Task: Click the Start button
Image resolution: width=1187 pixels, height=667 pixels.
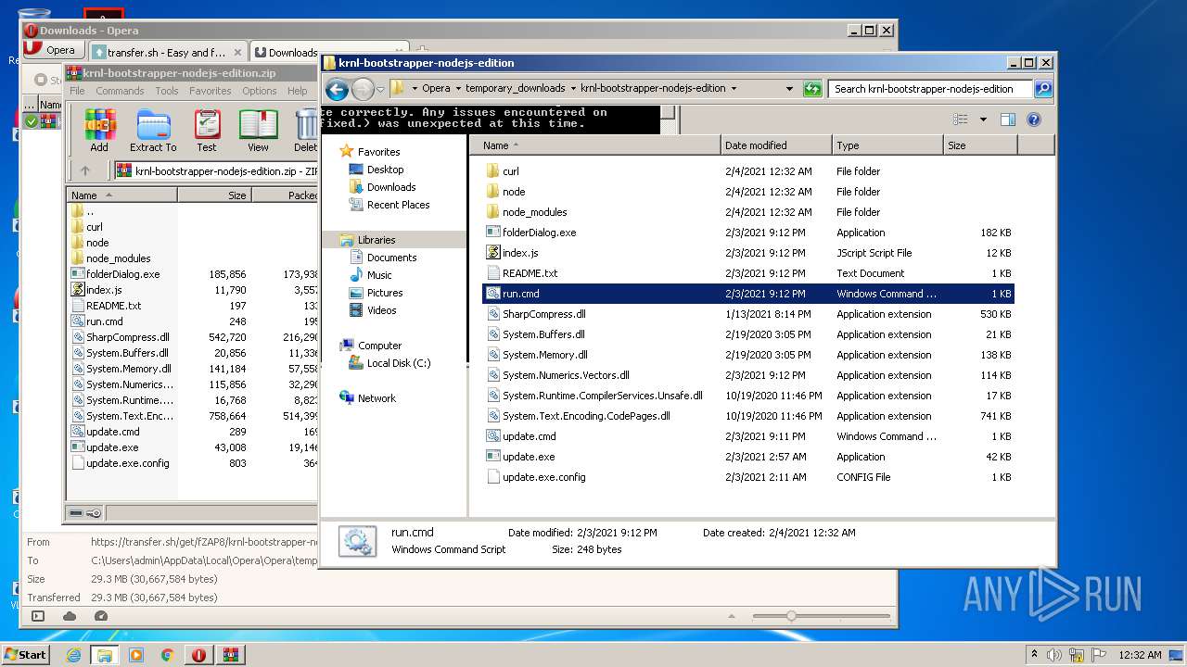Action: tap(26, 655)
